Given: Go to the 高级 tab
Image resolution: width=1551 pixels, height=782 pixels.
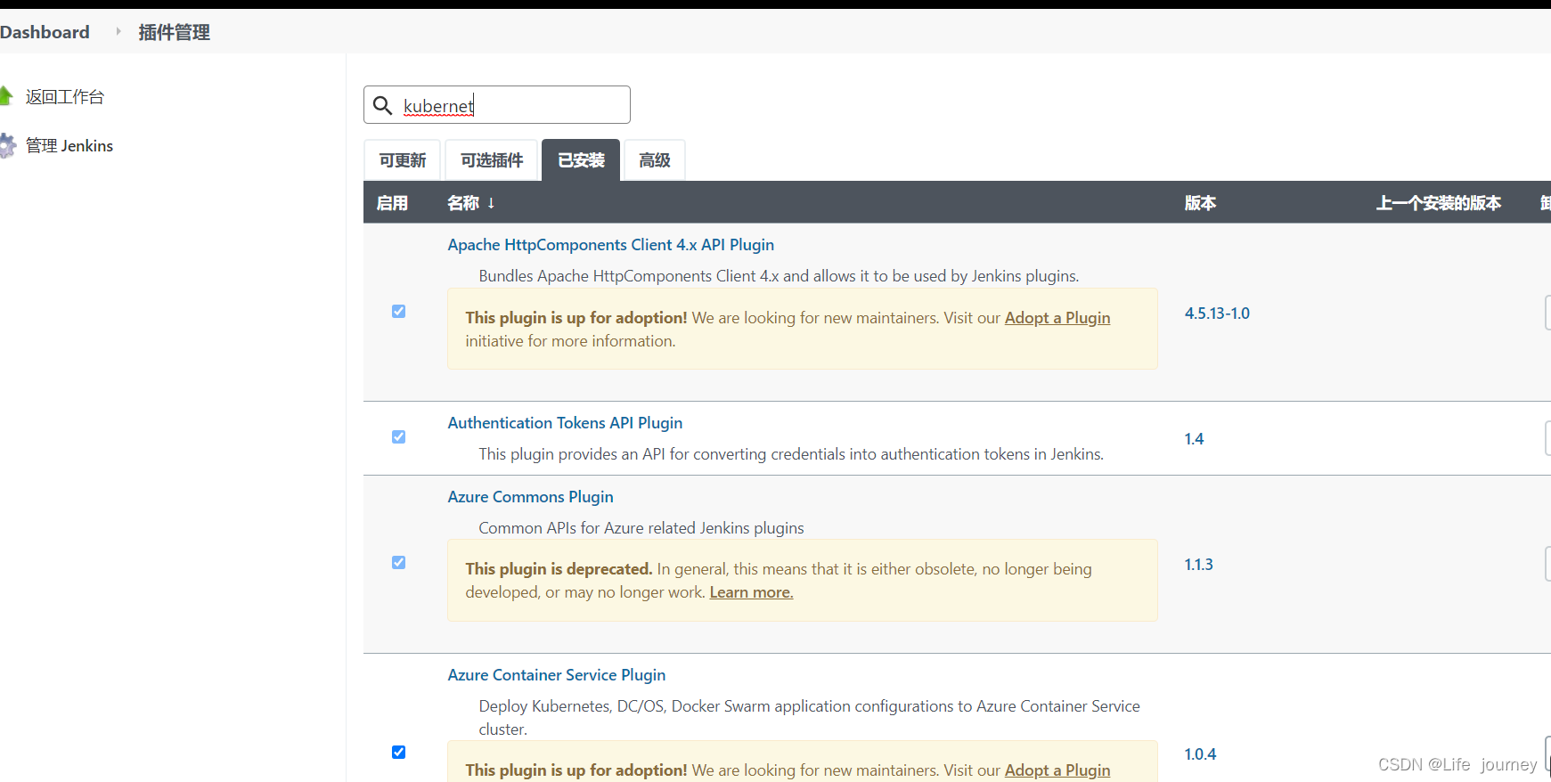Looking at the screenshot, I should pyautogui.click(x=655, y=160).
